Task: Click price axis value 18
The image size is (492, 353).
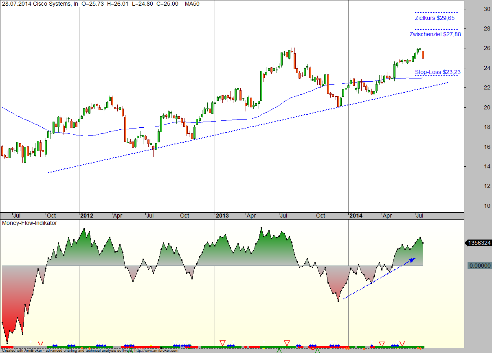Action: [x=487, y=127]
